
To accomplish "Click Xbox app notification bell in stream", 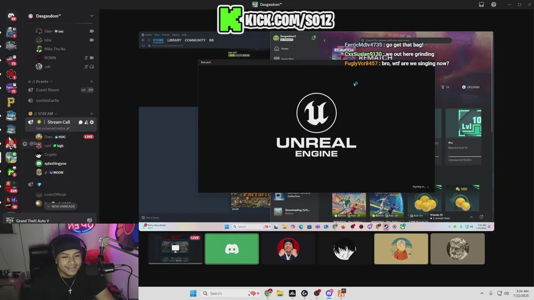I will pyautogui.click(x=313, y=37).
